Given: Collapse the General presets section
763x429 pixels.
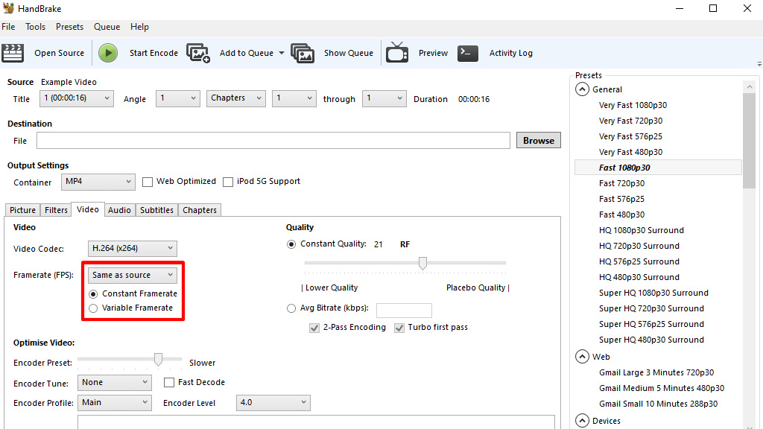Looking at the screenshot, I should point(582,89).
